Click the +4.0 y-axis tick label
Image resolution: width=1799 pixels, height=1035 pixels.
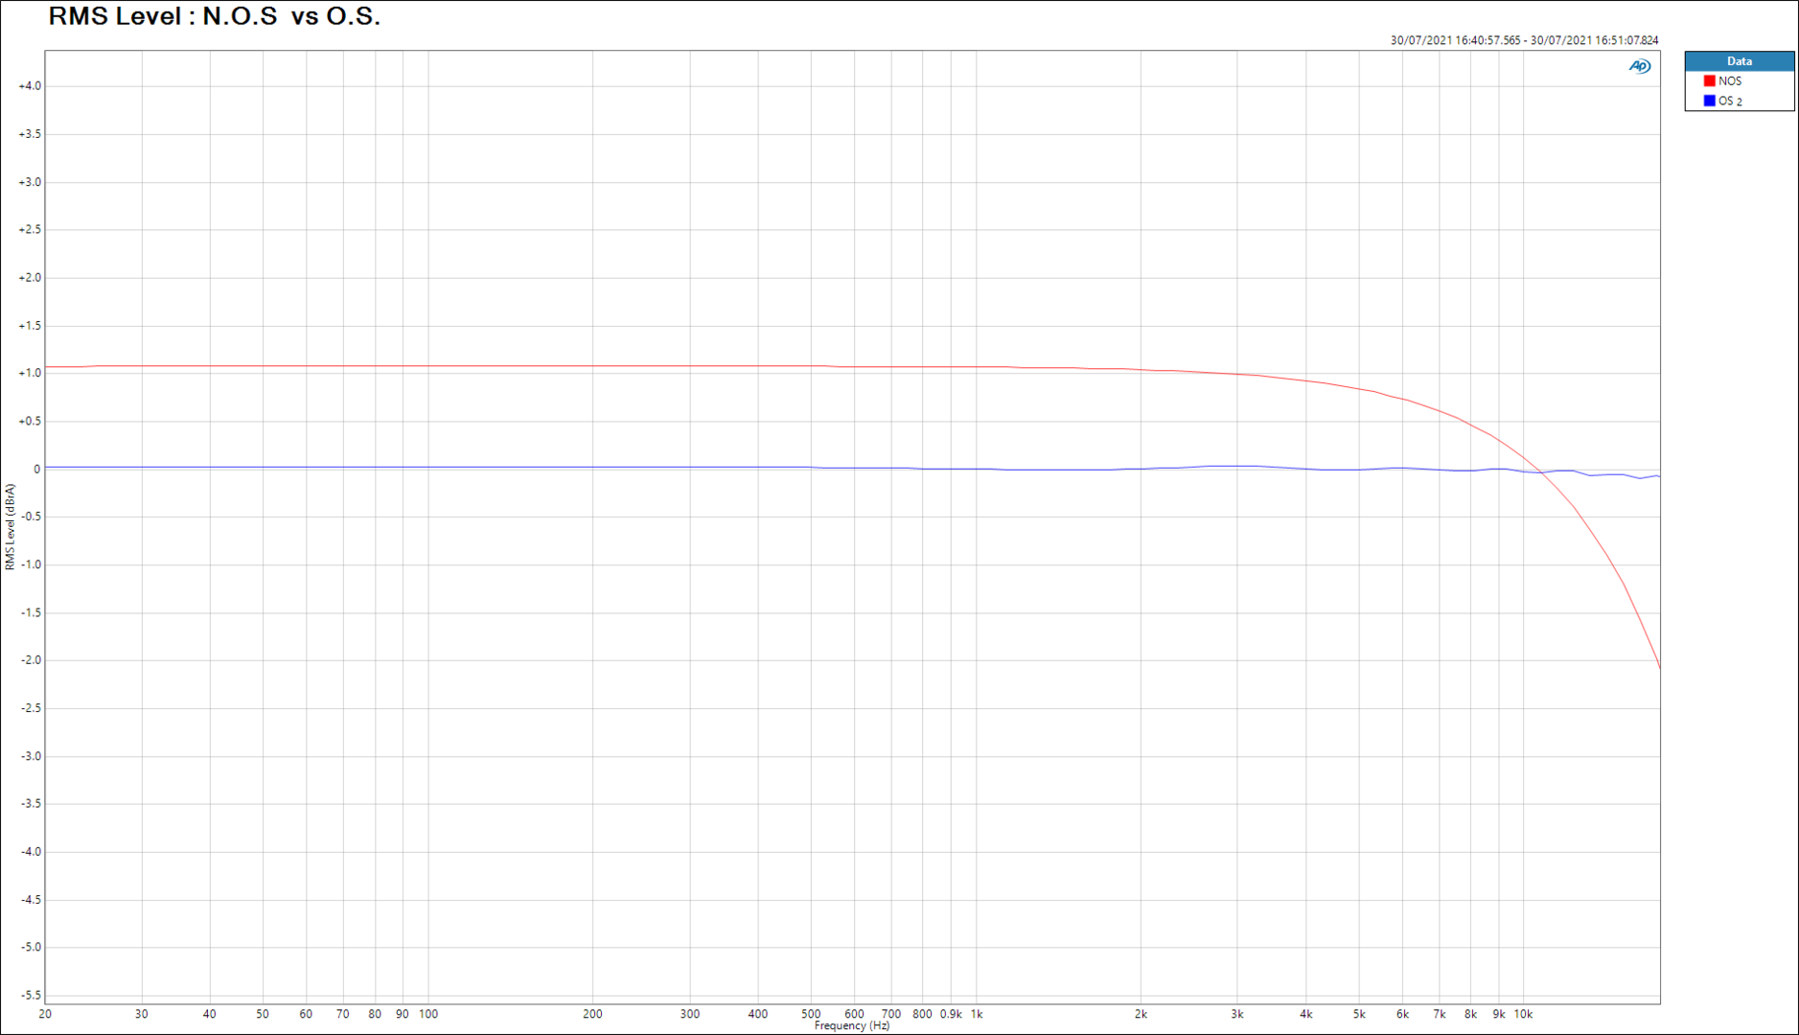click(x=30, y=86)
